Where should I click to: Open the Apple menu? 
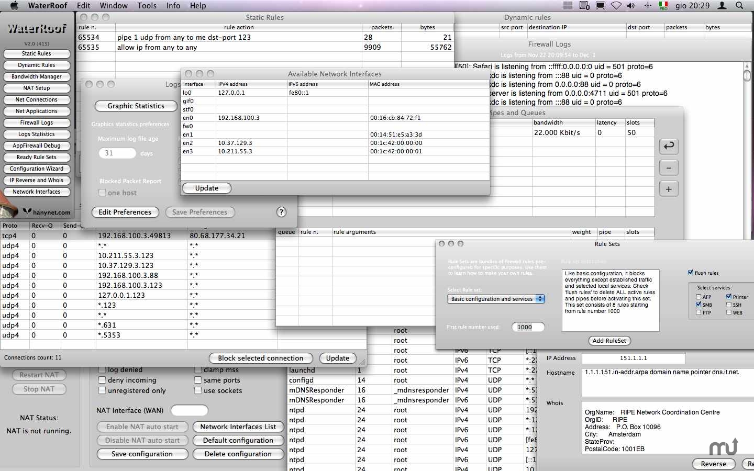[x=14, y=5]
